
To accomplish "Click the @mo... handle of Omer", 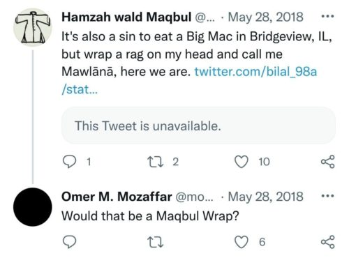I will point(194,197).
